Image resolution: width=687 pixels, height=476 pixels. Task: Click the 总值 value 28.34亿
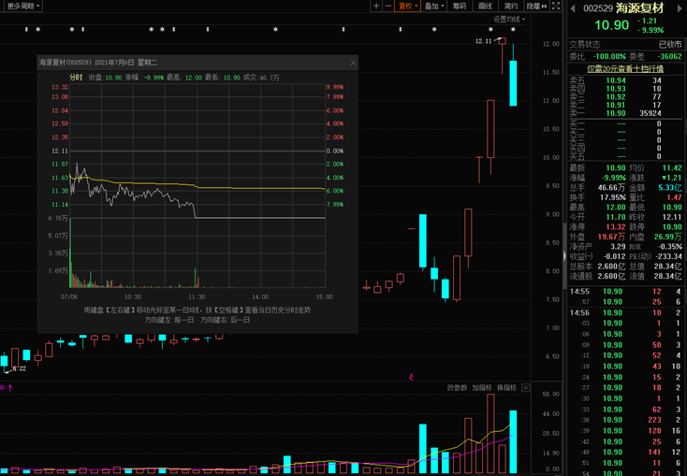(x=667, y=267)
